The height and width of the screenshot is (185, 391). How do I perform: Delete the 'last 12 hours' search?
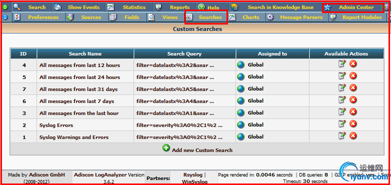pyautogui.click(x=353, y=64)
